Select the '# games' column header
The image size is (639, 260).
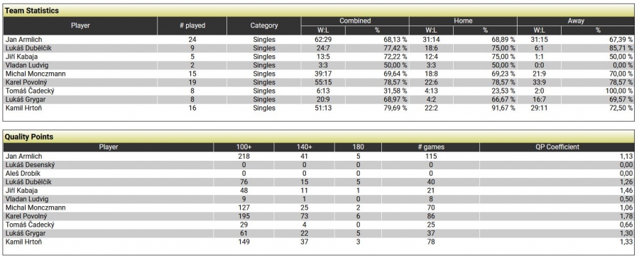tap(430, 147)
